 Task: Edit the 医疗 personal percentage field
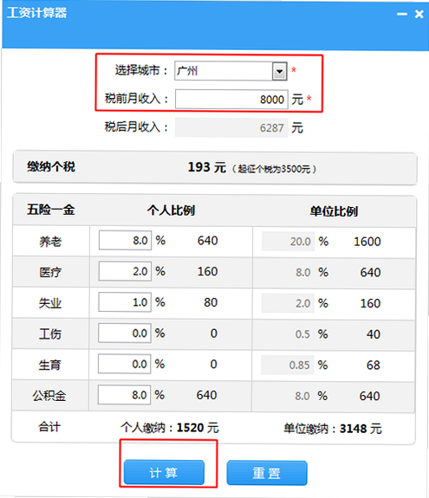pos(125,271)
